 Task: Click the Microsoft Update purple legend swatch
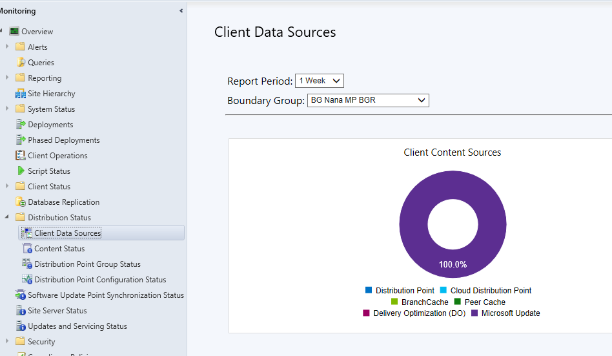pos(475,313)
